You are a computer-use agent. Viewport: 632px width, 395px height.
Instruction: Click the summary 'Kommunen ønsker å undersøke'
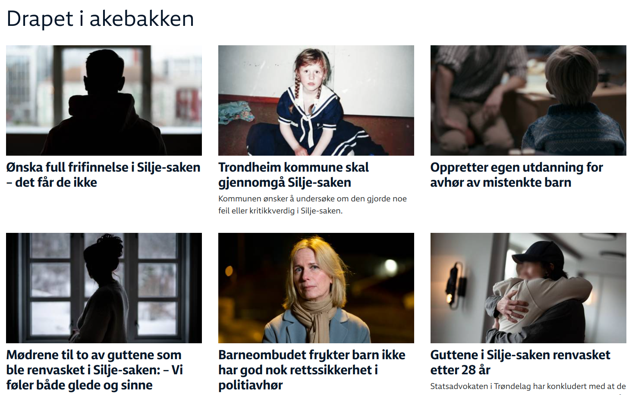click(x=313, y=205)
